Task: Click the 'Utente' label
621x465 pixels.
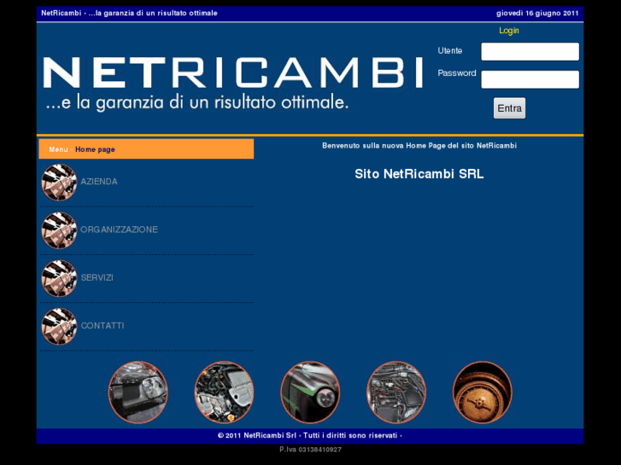Action: [450, 50]
